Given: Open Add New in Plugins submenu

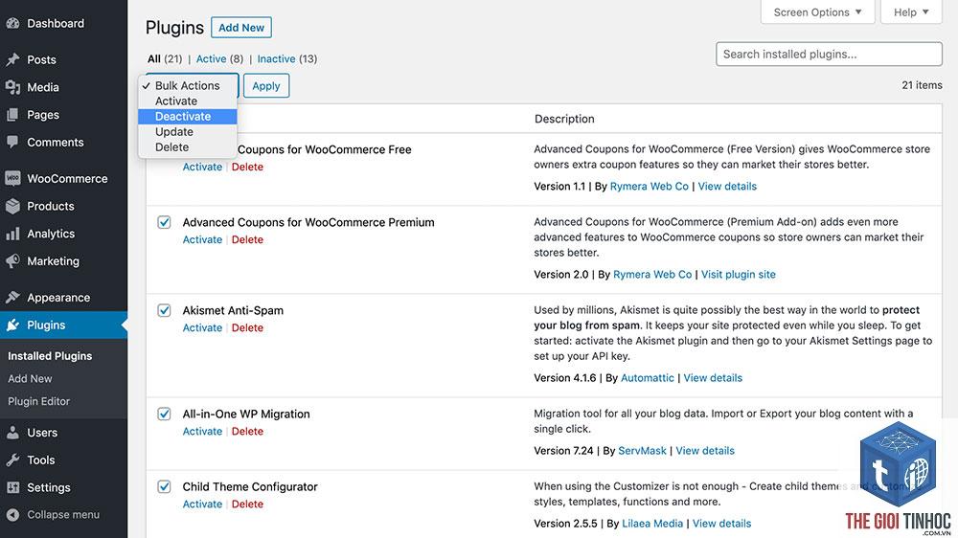Looking at the screenshot, I should [x=30, y=379].
